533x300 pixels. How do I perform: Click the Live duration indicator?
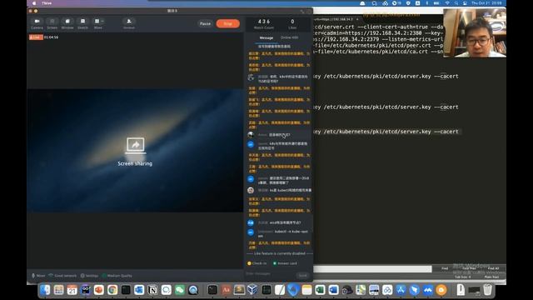44,37
